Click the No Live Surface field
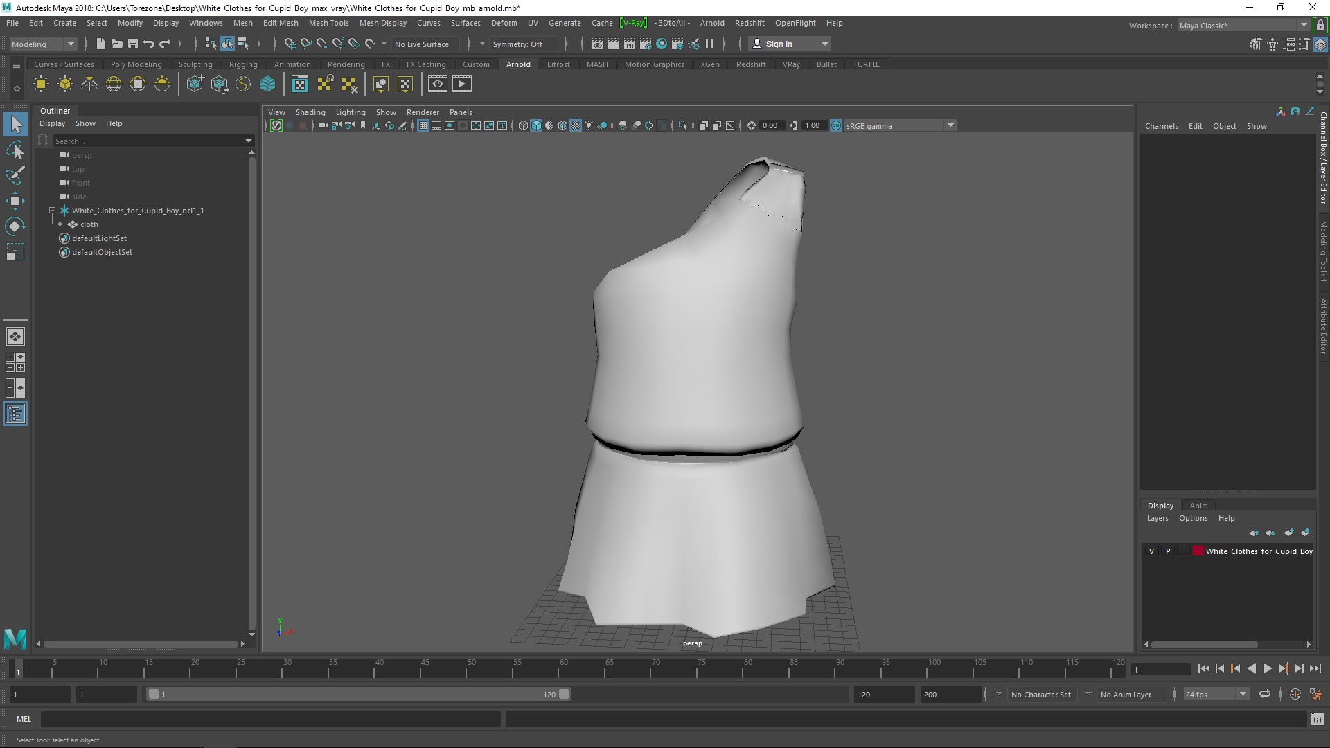 pos(425,44)
